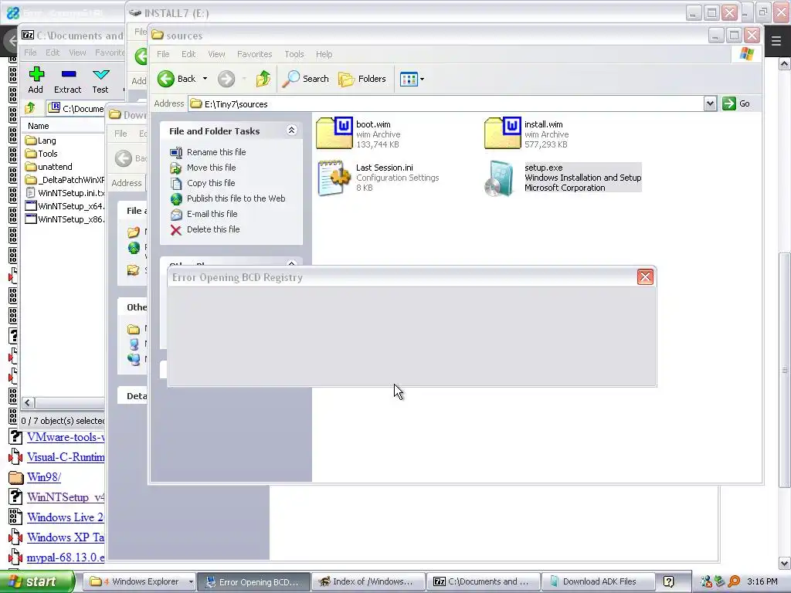The height and width of the screenshot is (593, 791).
Task: Open the Win98/ folder link
Action: [44, 477]
